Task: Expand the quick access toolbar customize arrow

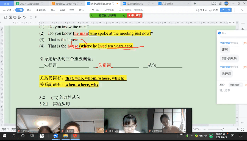Action: tap(36, 17)
